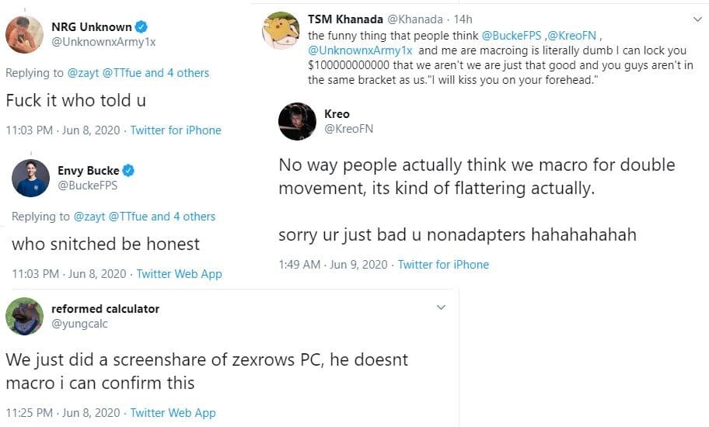Open reformed calculator's profile avatar
This screenshot has width=709, height=427.
pos(24,316)
